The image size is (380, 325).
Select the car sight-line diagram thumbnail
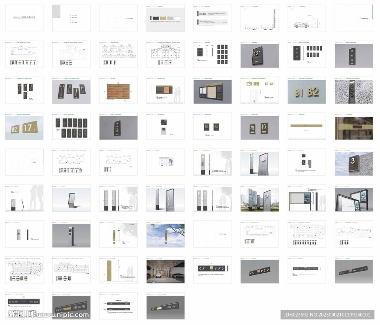coord(307,18)
